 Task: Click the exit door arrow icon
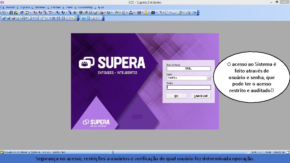pos(194,13)
